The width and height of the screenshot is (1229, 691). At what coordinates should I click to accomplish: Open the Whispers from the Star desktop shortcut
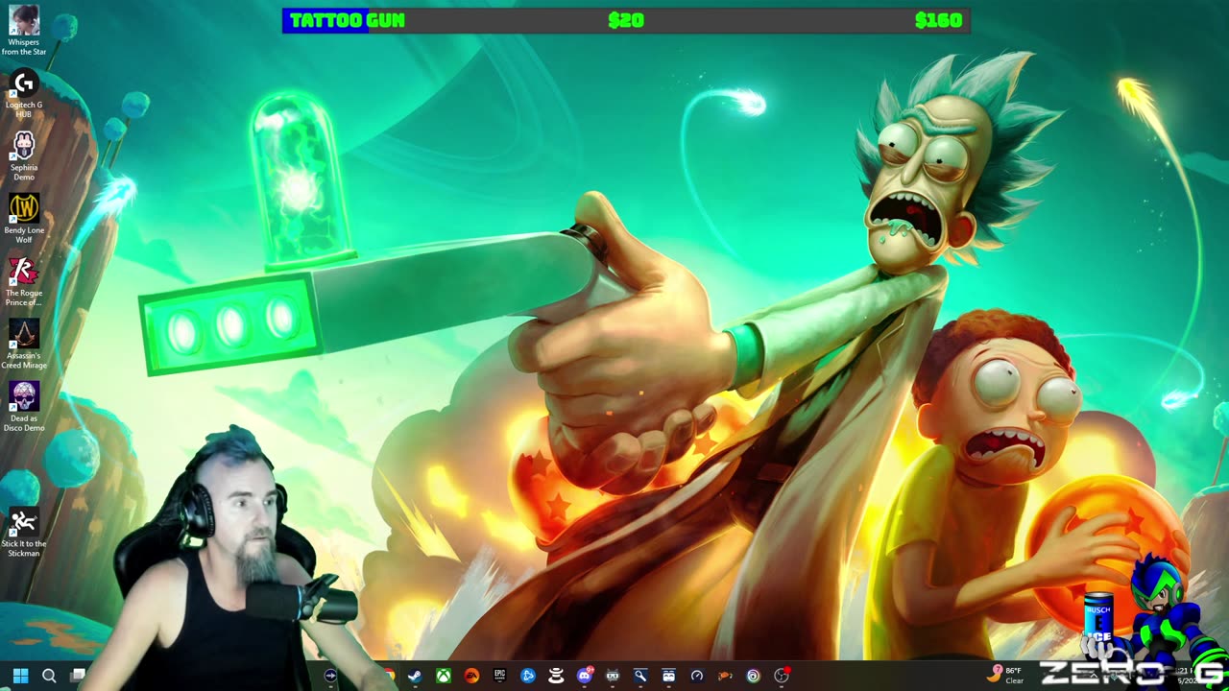tap(24, 30)
